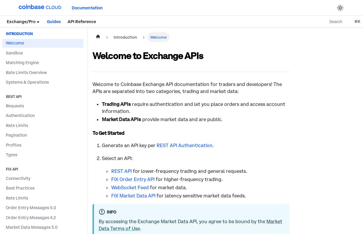Viewport: 363px width, 234px height.
Task: Click the Welcome to Exchange APIs heading
Action: coord(148,56)
